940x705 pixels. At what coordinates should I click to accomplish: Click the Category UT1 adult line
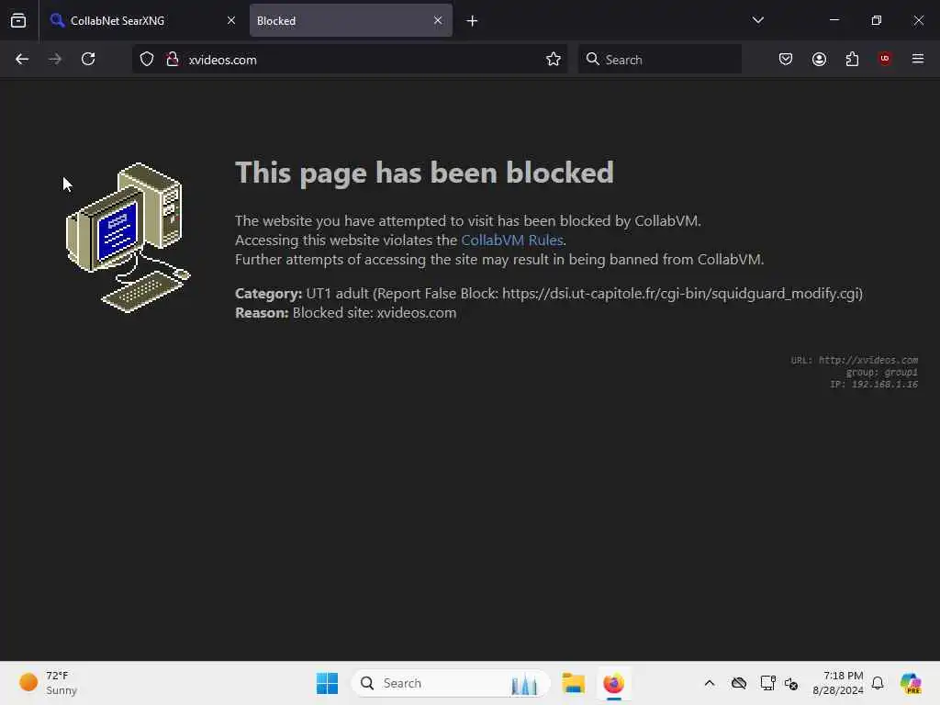pyautogui.click(x=549, y=294)
